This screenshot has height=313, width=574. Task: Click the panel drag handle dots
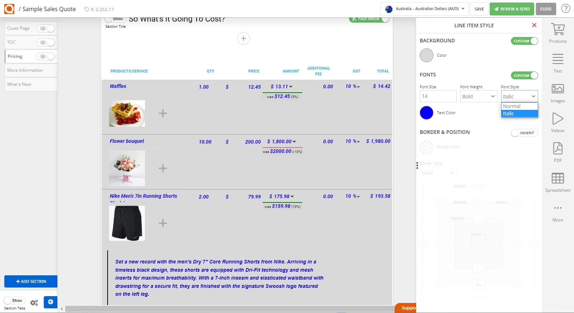click(x=417, y=165)
